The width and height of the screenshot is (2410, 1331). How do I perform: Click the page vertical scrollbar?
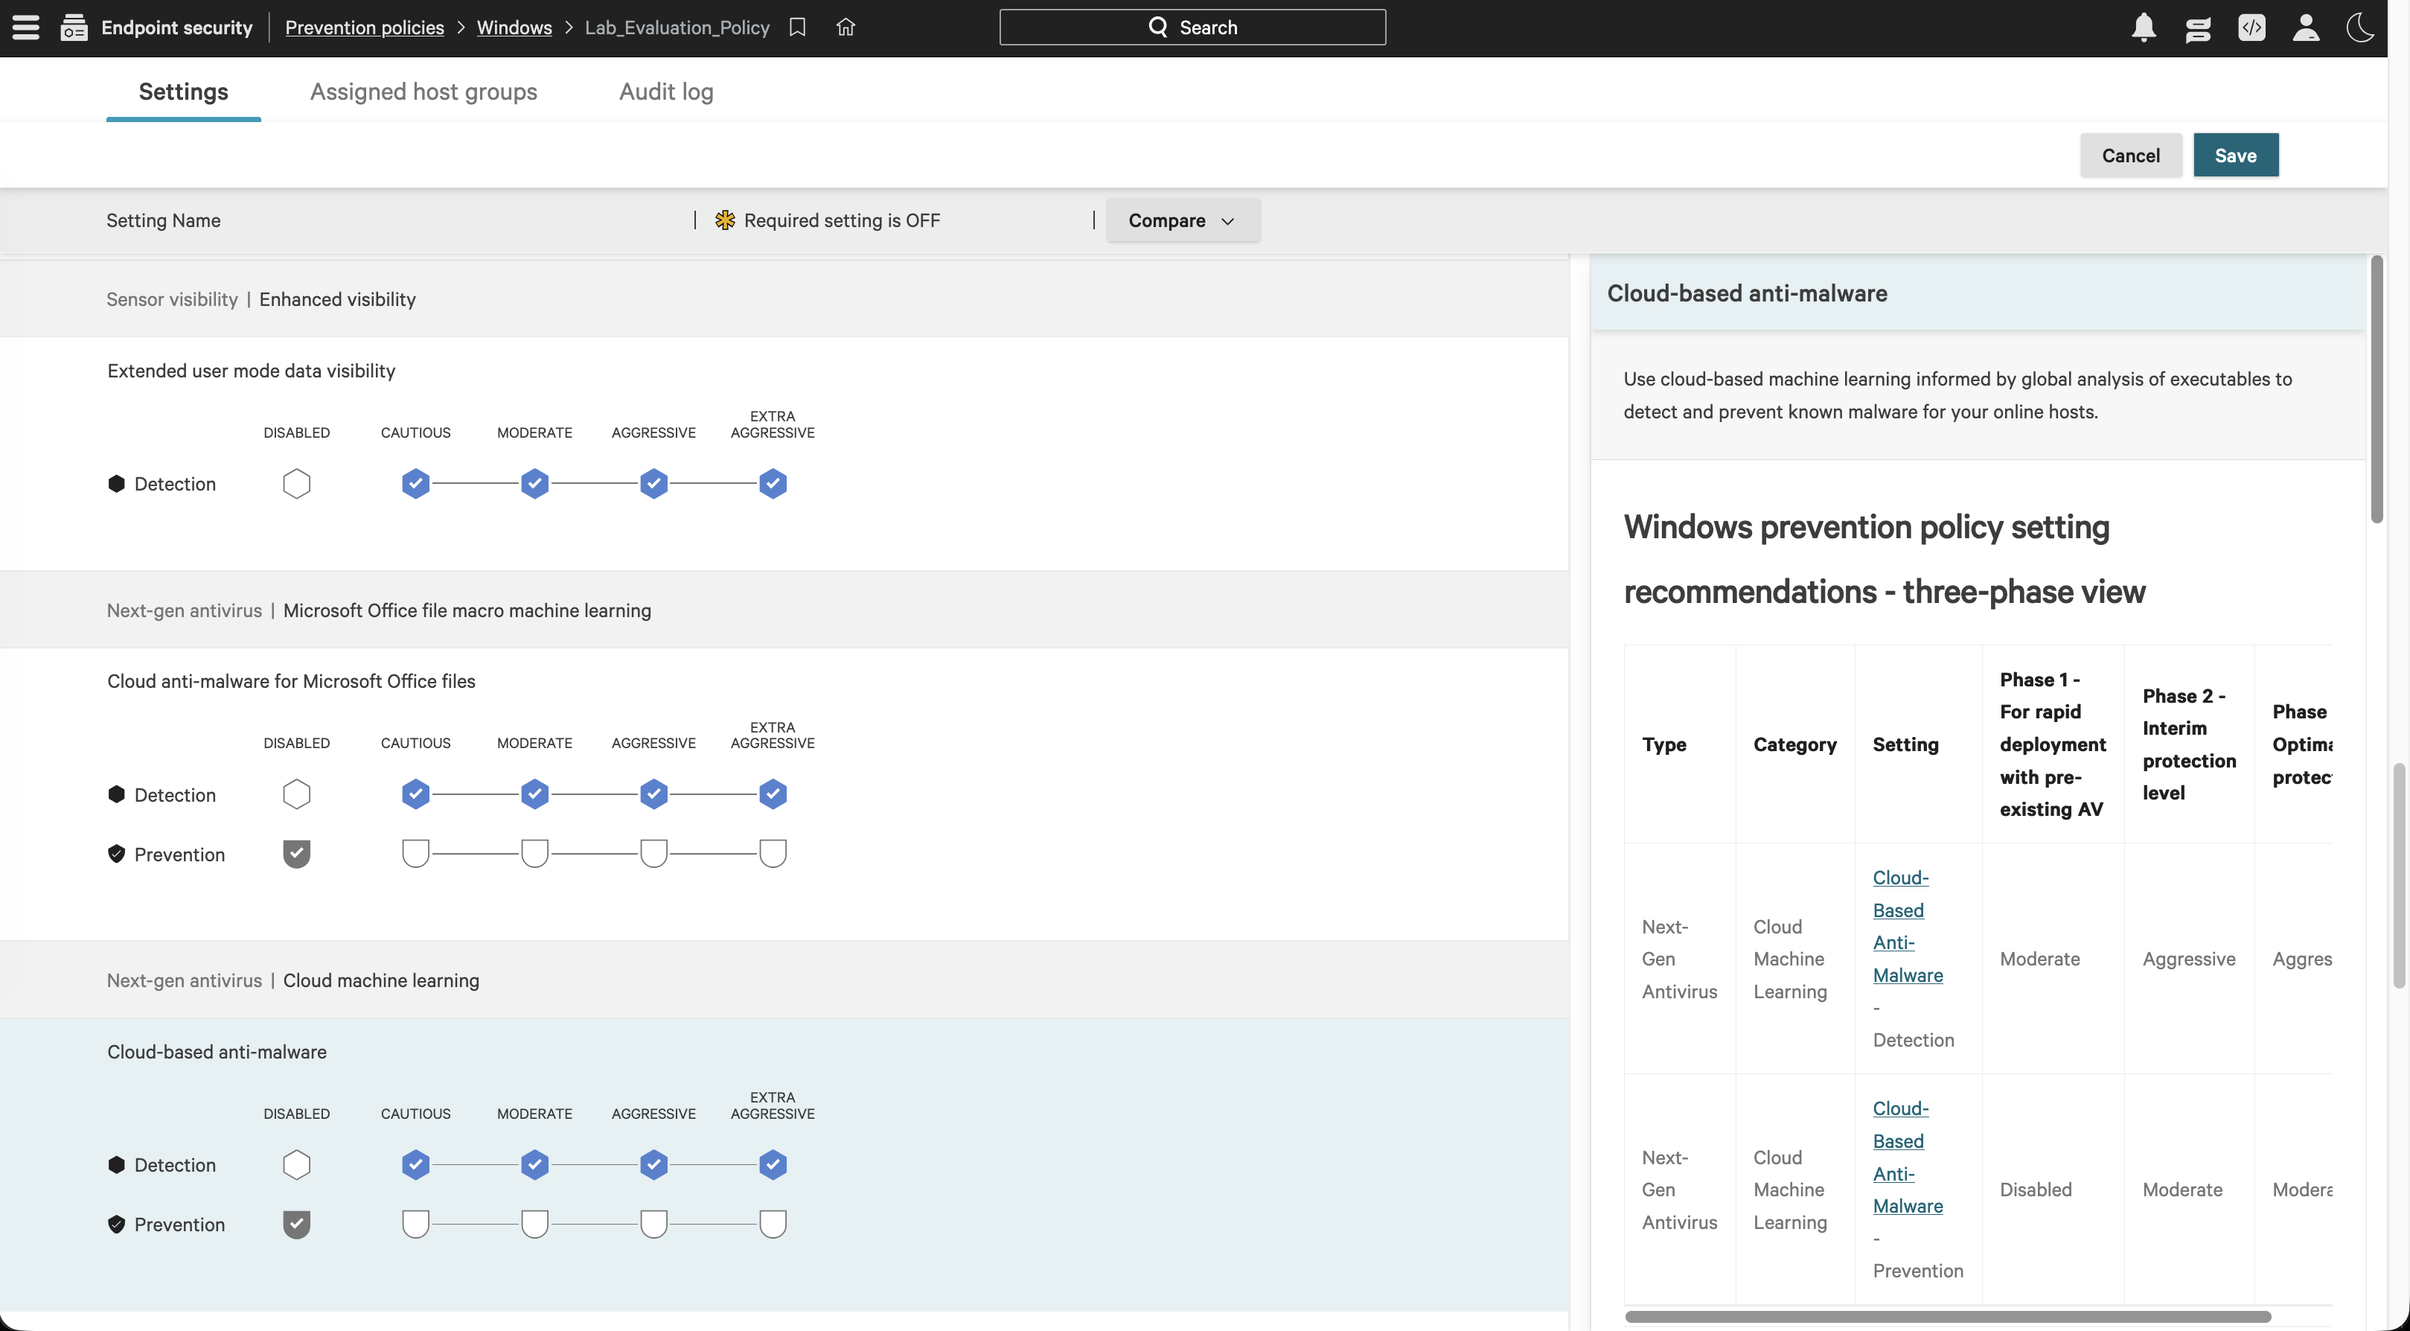point(2399,875)
